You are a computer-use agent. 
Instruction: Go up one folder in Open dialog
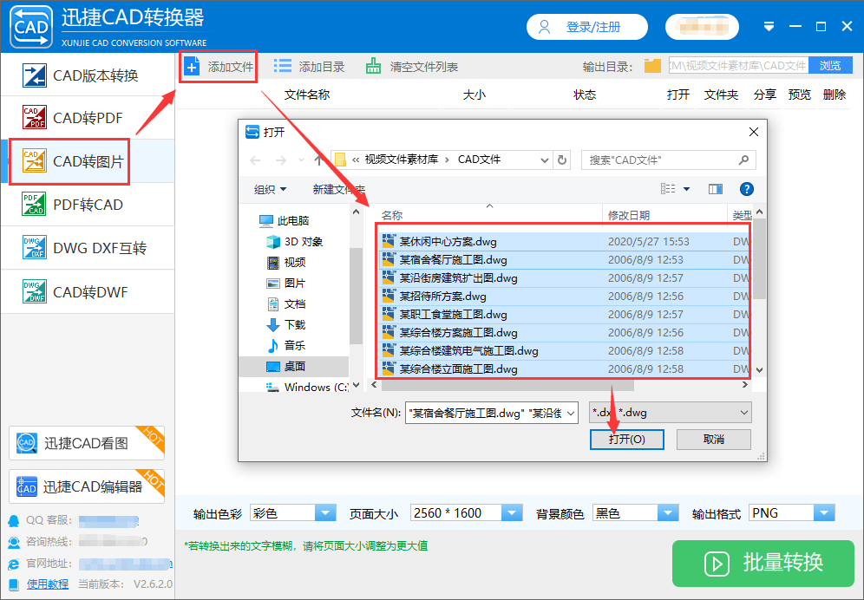(318, 160)
